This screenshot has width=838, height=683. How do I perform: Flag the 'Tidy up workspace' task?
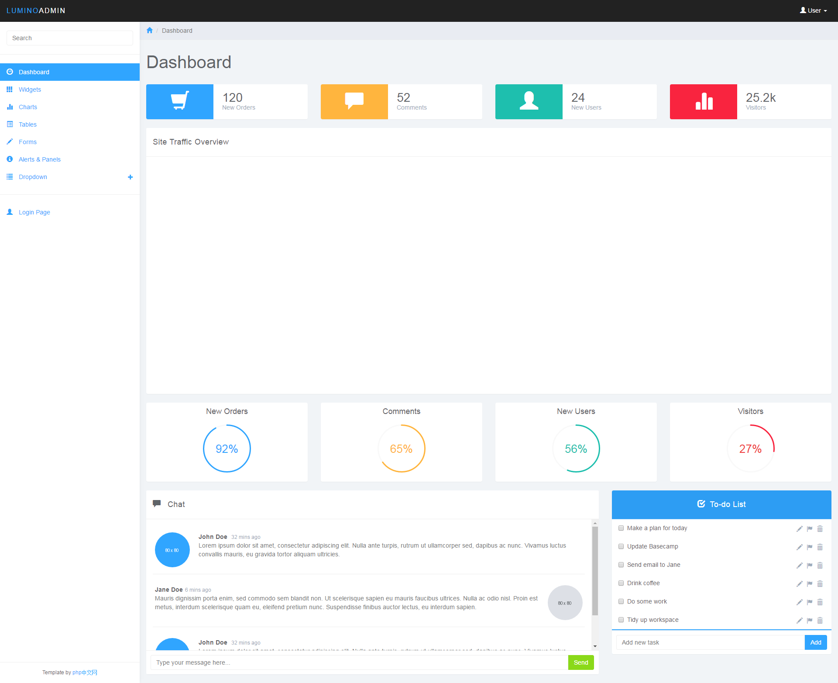[810, 621]
